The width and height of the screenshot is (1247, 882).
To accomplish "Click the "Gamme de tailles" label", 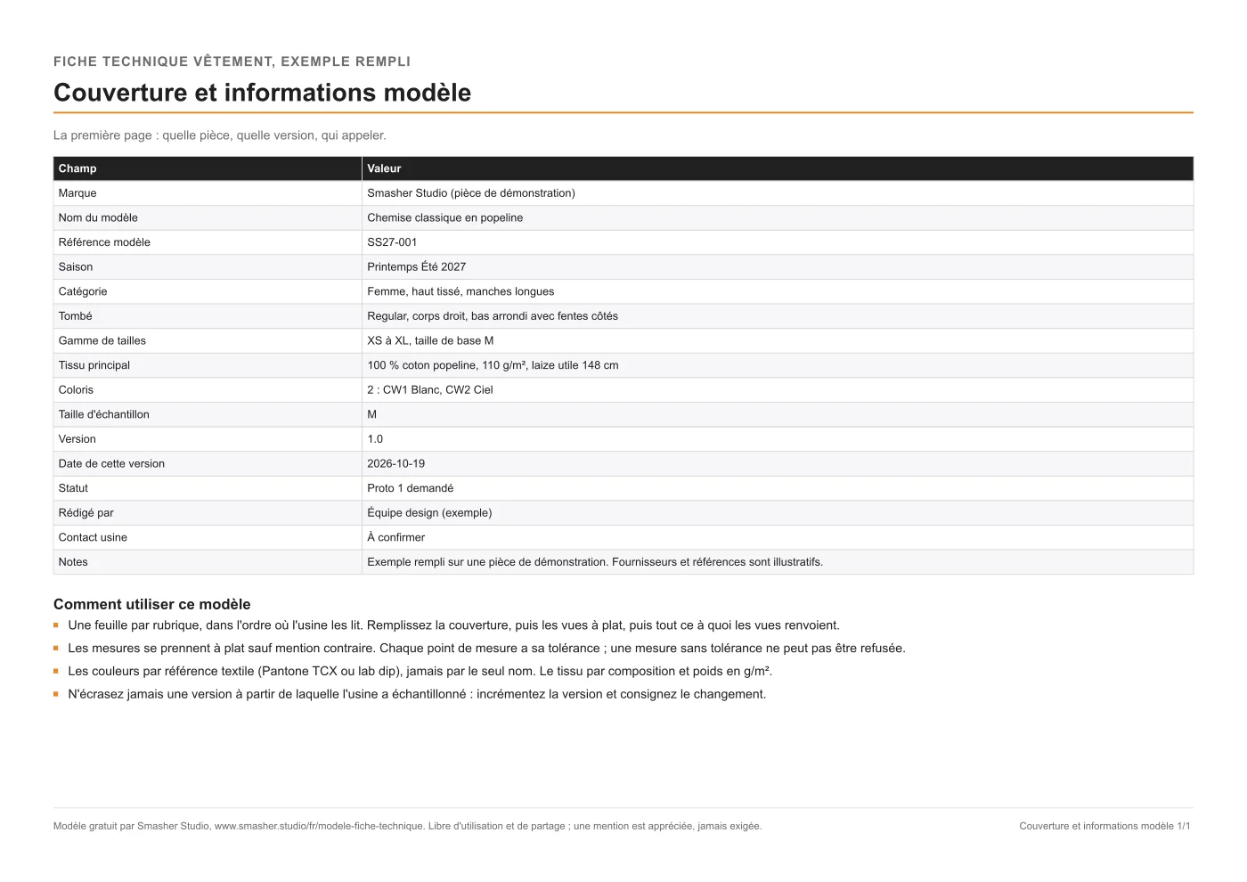I will point(102,341).
